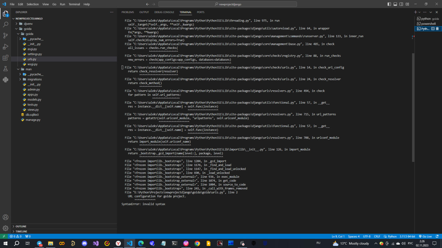The height and width of the screenshot is (248, 442).
Task: Select the python goida terminal
Action: pyautogui.click(x=428, y=19)
